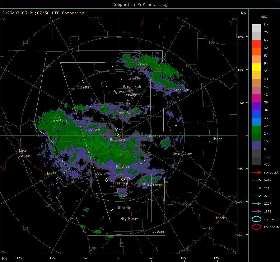The image size is (280, 262).
Task: Click the Vulcan city label
Action: (158, 231)
